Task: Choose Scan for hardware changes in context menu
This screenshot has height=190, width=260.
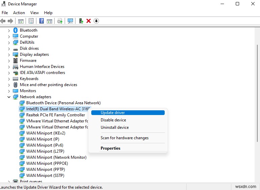Action: point(128,138)
